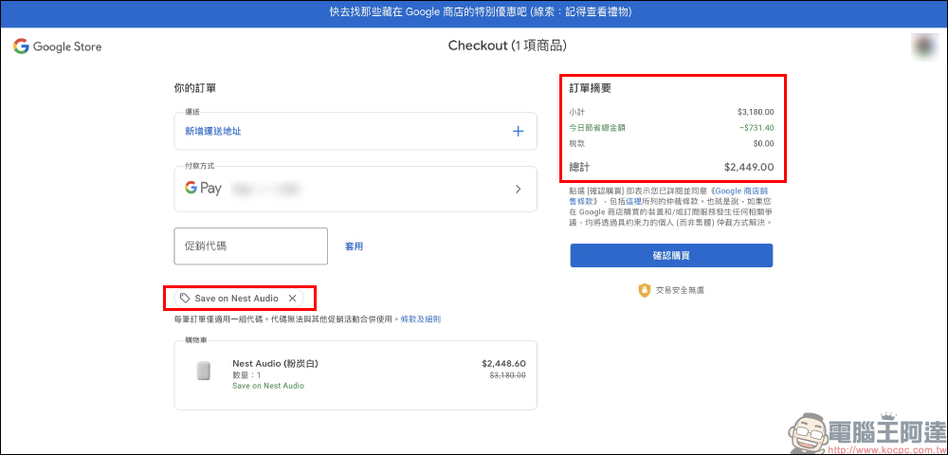Viewport: 948px width, 455px height.
Task: Click green Save on Nest Audio cart text
Action: tap(268, 386)
